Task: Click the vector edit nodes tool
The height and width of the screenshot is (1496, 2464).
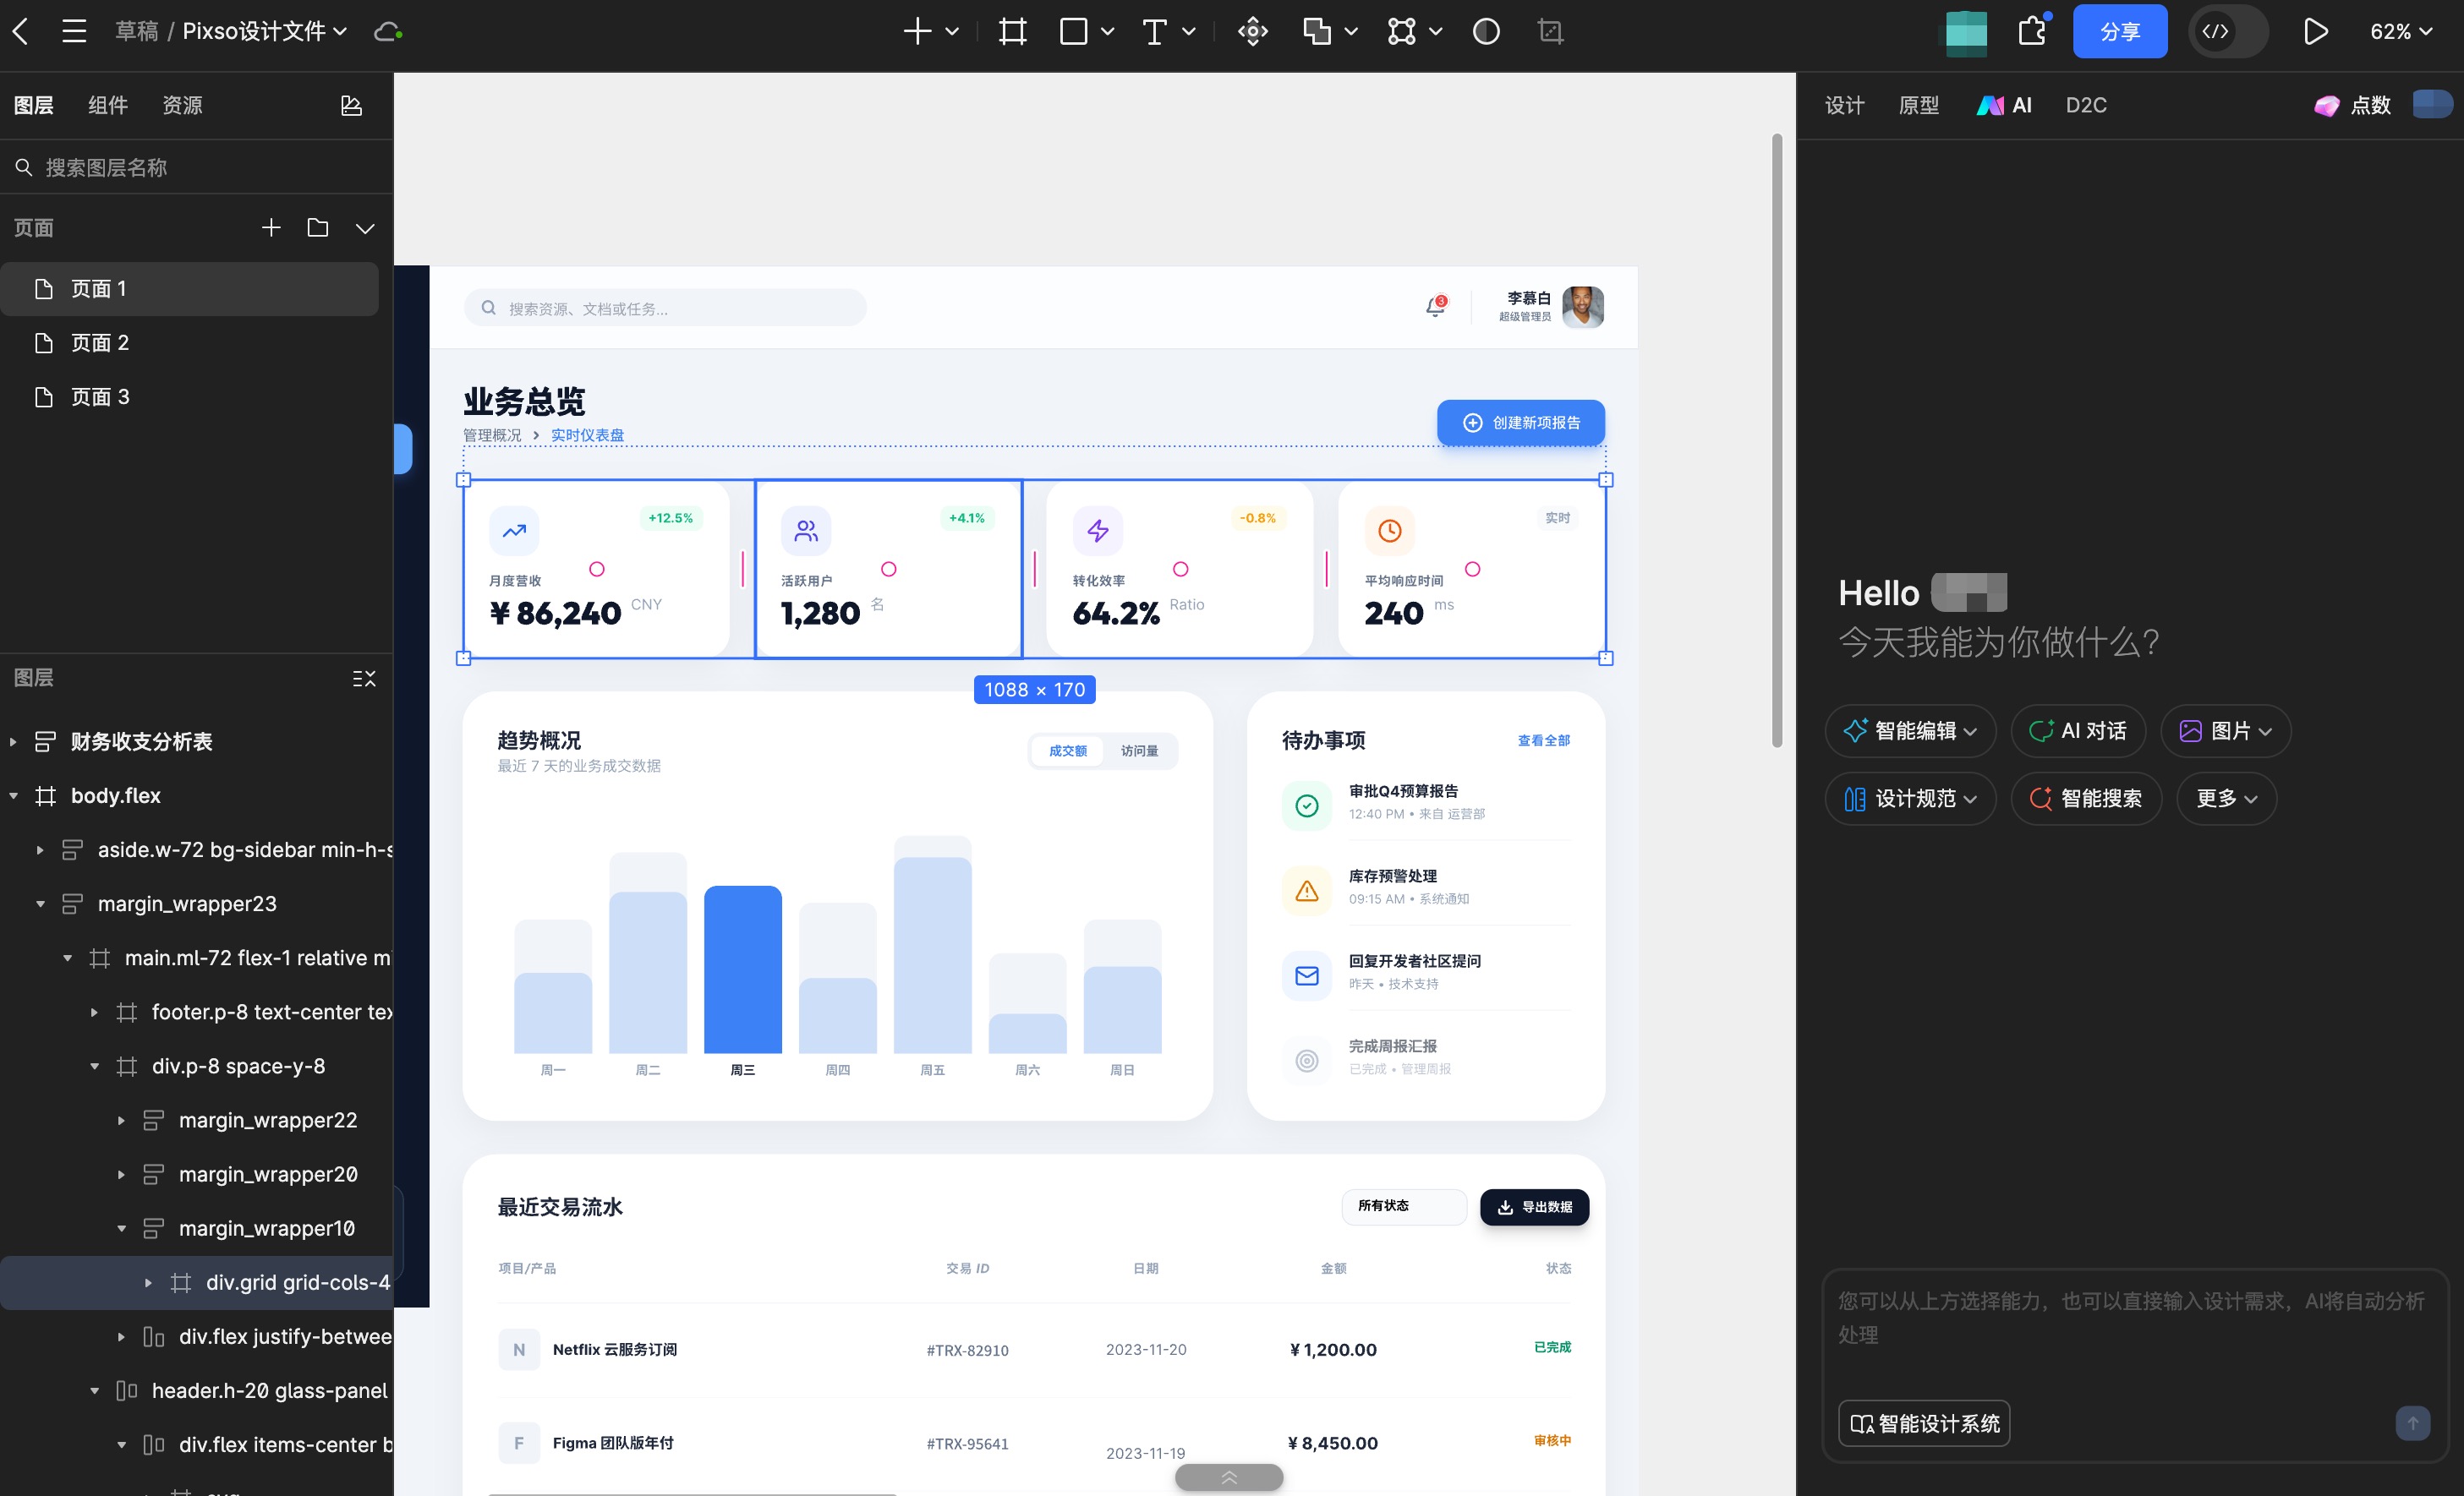Action: tap(1402, 31)
